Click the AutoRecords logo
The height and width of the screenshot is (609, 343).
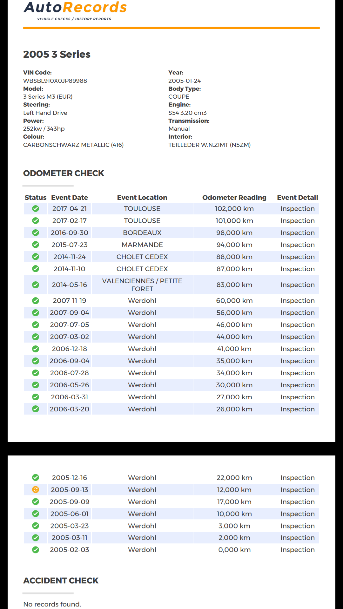pos(75,10)
